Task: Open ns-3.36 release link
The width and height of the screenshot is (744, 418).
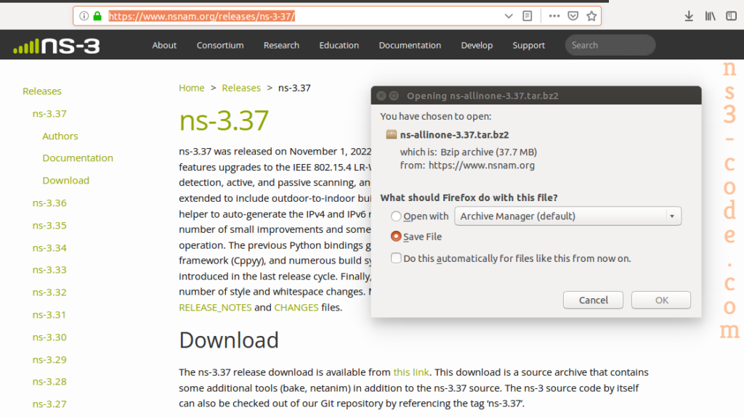Action: coord(49,203)
